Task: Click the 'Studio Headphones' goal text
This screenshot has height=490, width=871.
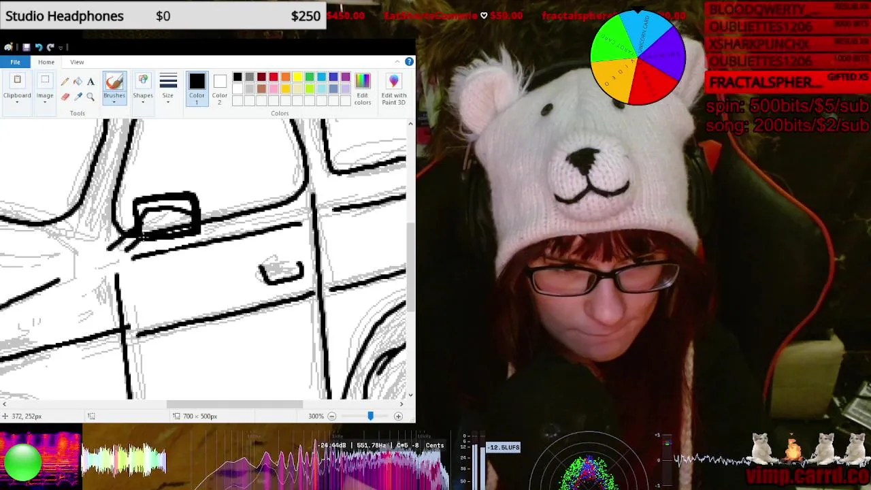Action: tap(65, 16)
